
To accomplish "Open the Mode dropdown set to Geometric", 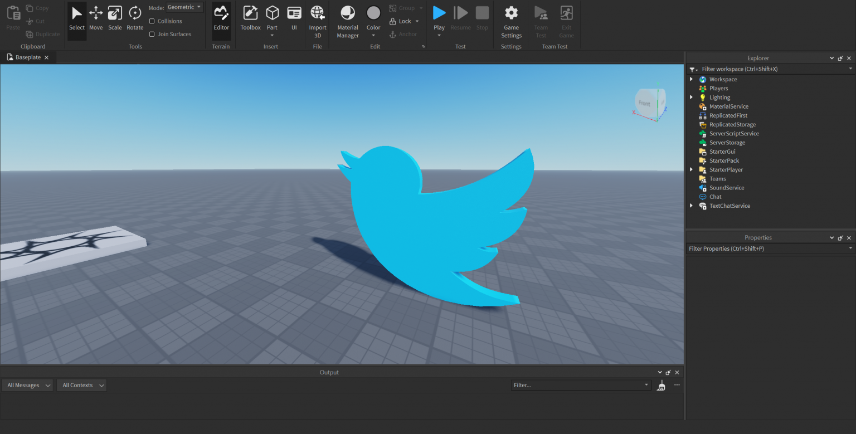I will (x=184, y=7).
